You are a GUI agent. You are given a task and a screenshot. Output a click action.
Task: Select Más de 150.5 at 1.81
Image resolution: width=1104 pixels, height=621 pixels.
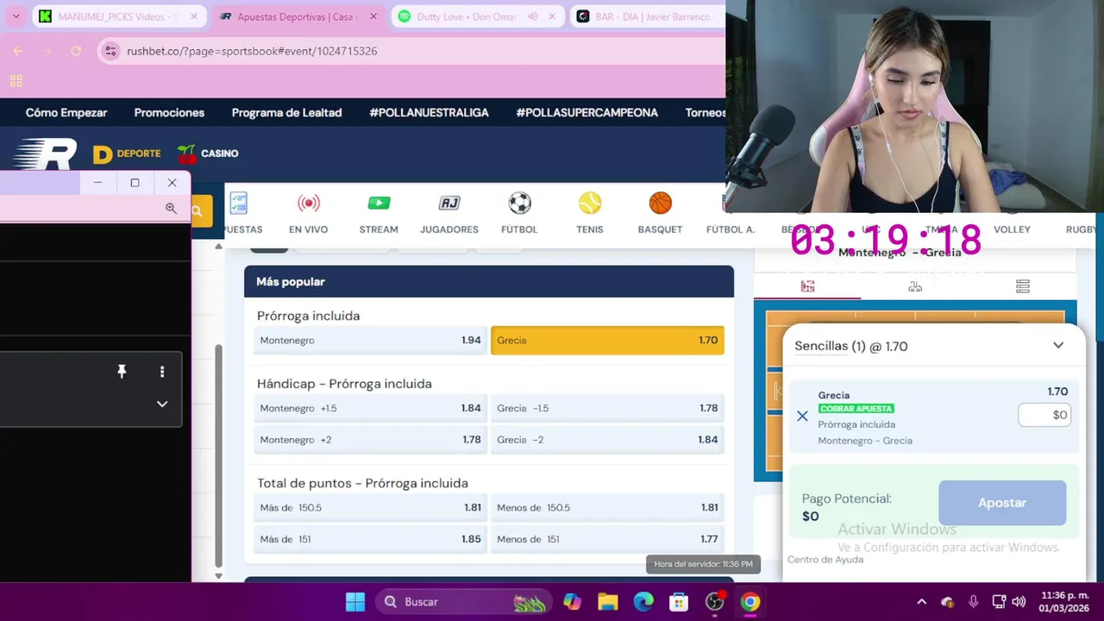click(x=369, y=508)
